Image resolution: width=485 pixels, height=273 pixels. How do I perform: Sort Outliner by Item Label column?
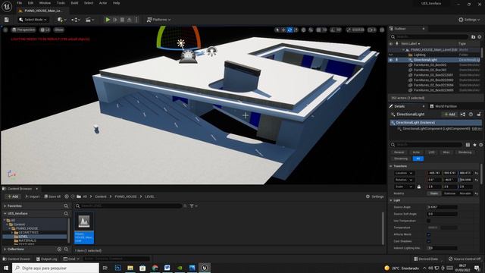click(x=410, y=44)
